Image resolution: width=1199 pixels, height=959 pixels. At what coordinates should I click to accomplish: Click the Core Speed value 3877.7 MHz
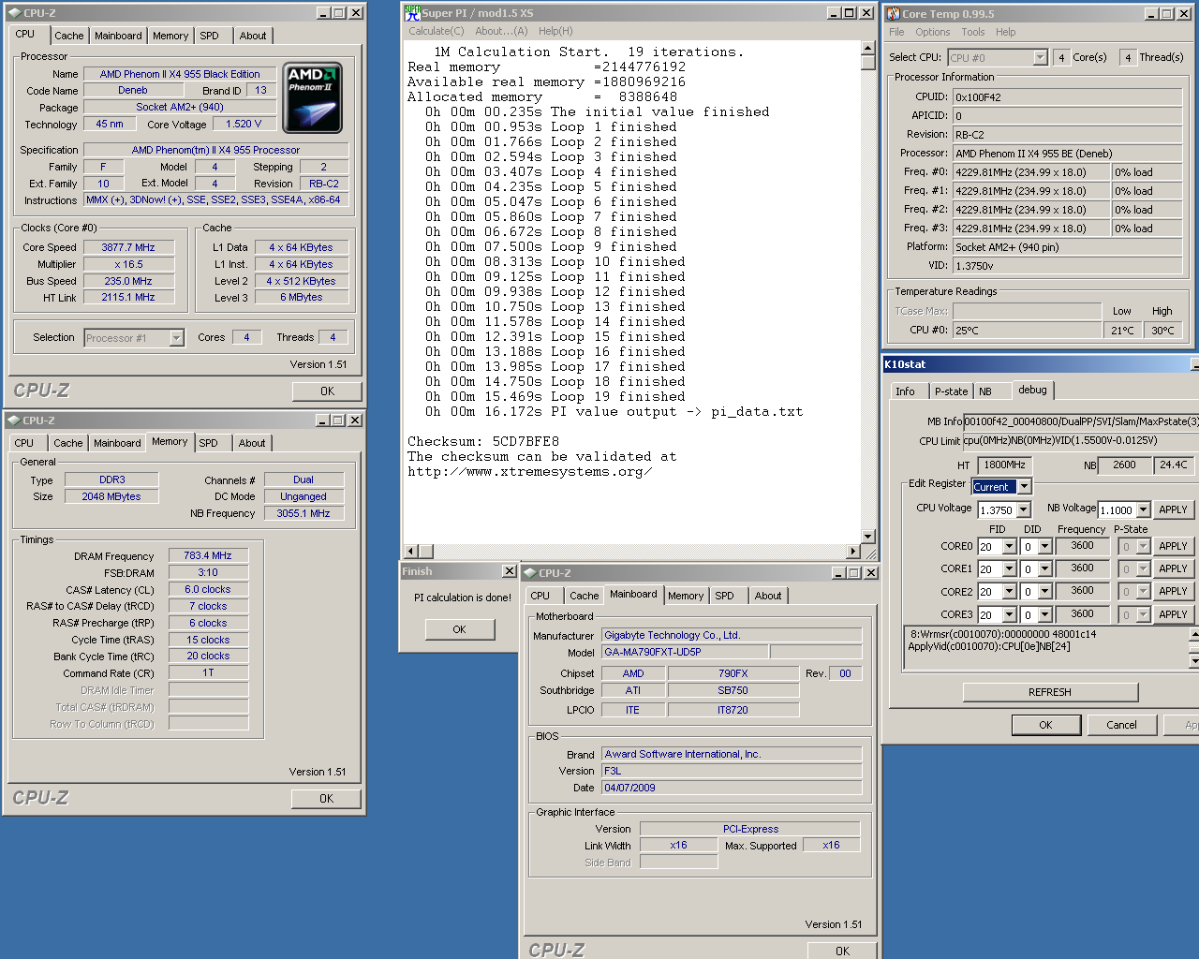[128, 247]
